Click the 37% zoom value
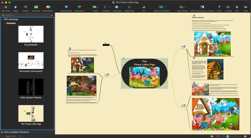251x138 pixels. [218, 136]
